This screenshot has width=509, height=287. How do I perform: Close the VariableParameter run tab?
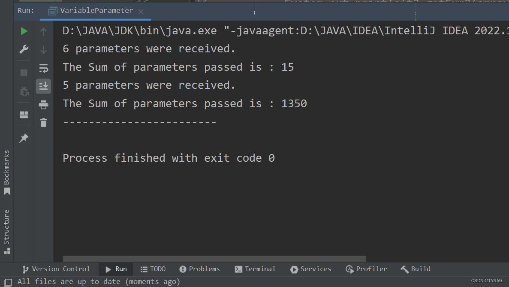[141, 12]
